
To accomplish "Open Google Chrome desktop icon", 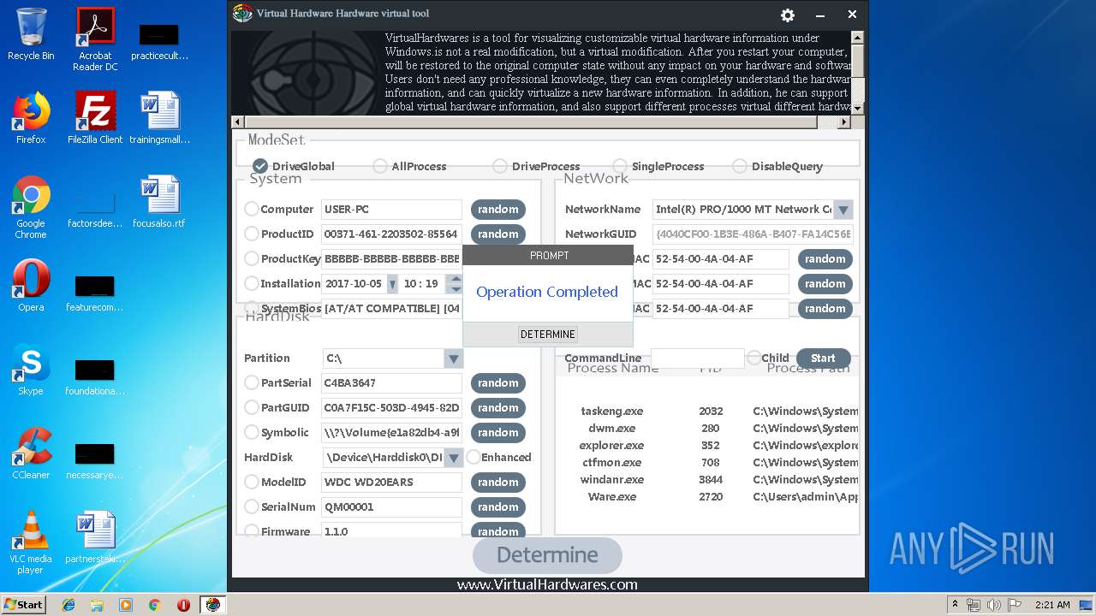I will (x=31, y=208).
